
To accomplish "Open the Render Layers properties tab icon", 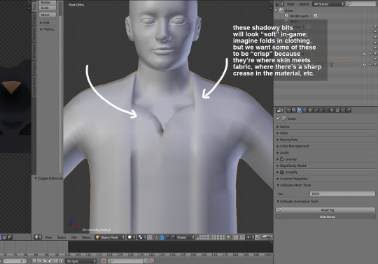I will click(x=294, y=110).
